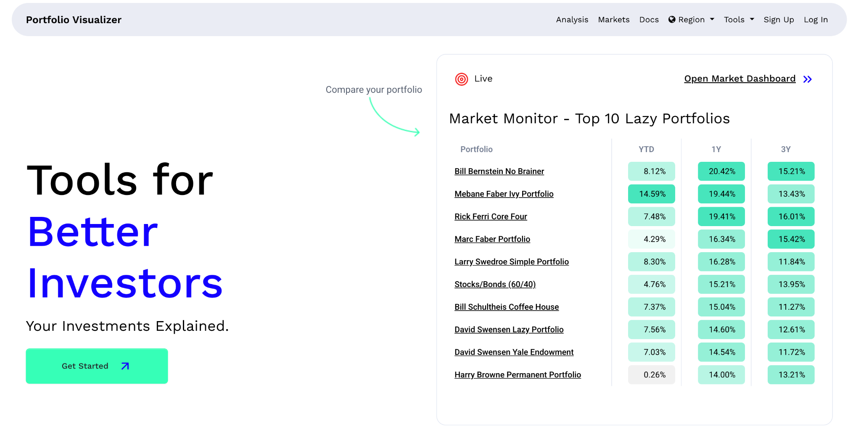Click the 0.26% YTD cell

651,375
